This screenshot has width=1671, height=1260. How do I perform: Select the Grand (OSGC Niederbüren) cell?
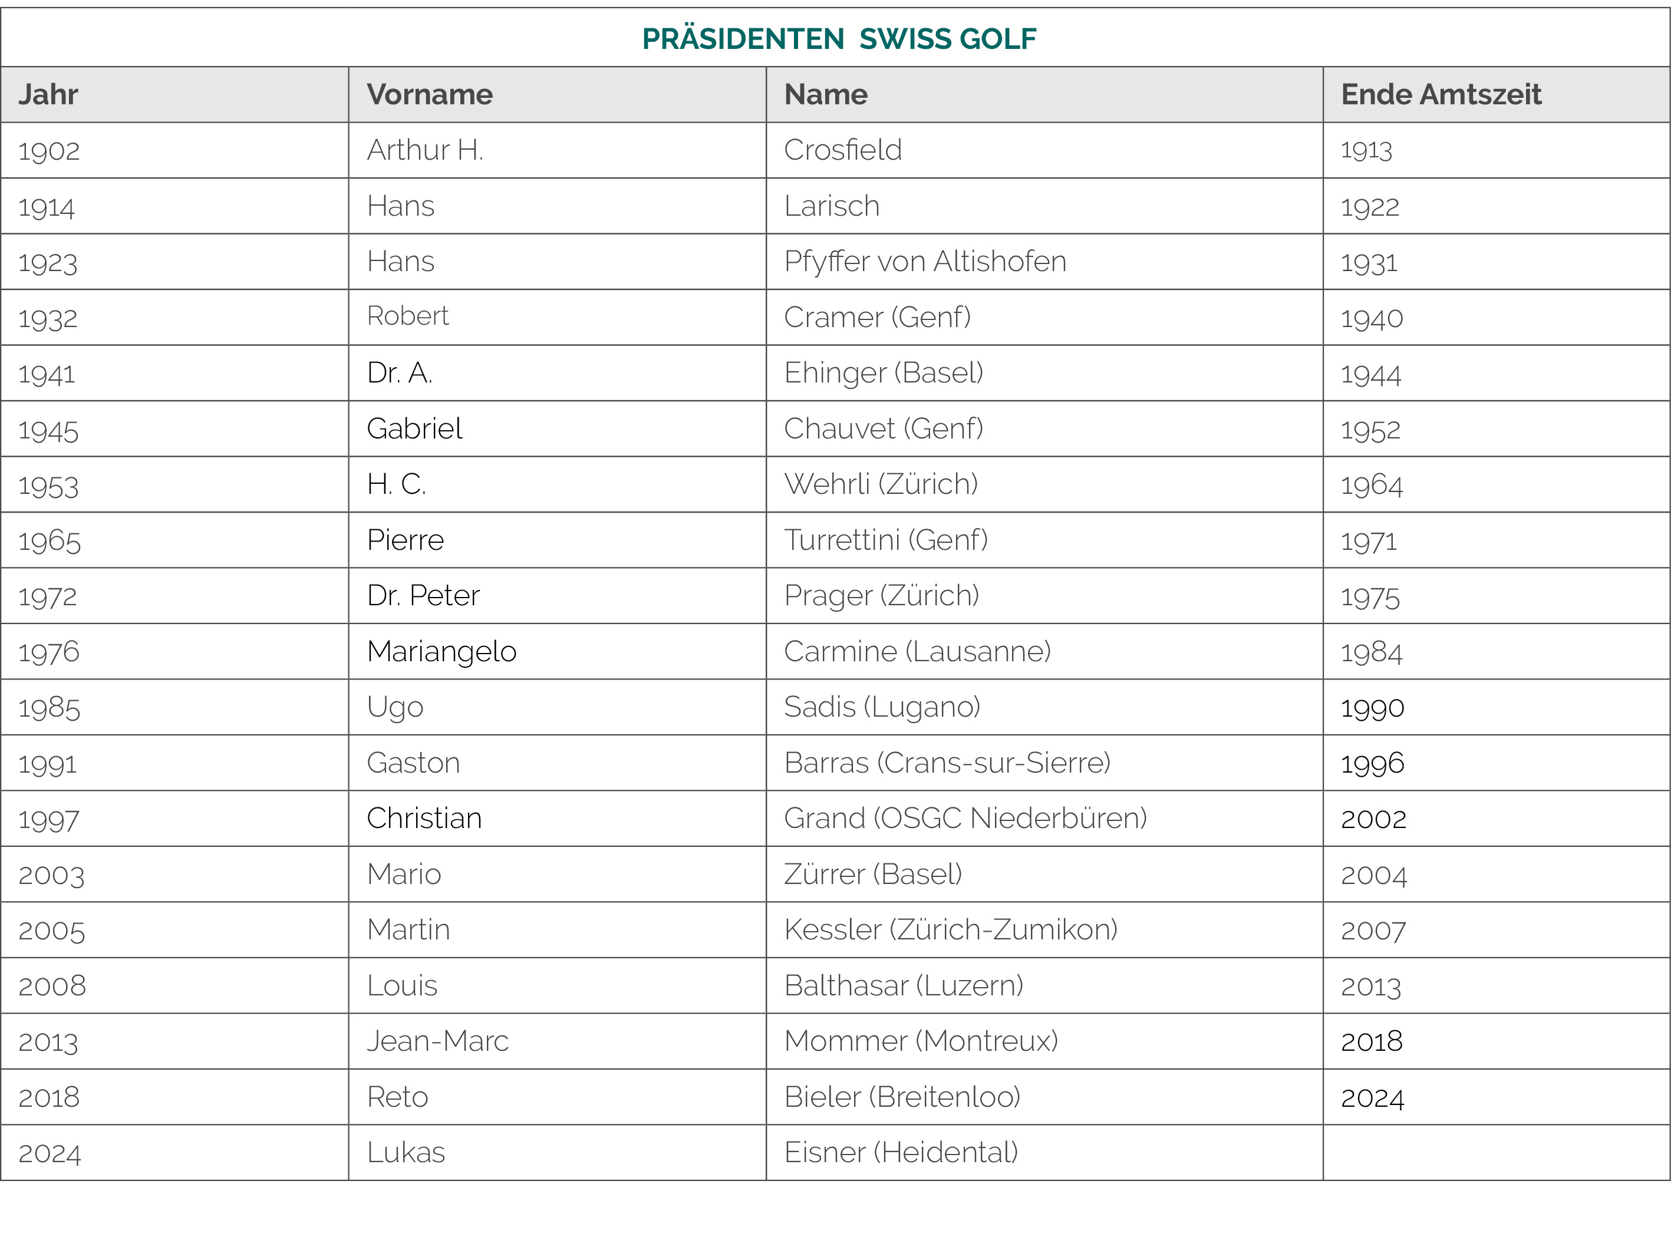point(1045,818)
